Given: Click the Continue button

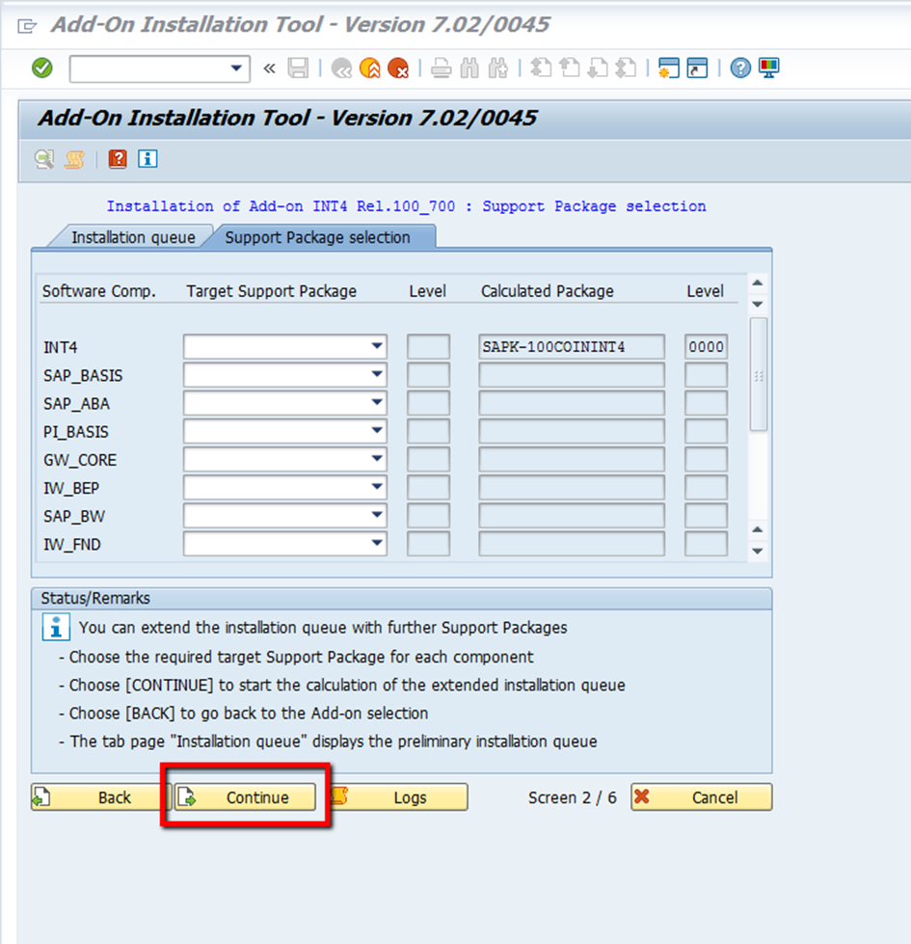Looking at the screenshot, I should click(x=246, y=797).
